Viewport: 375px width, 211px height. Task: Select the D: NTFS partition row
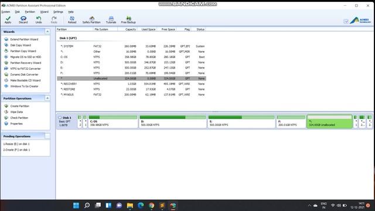pos(131,62)
